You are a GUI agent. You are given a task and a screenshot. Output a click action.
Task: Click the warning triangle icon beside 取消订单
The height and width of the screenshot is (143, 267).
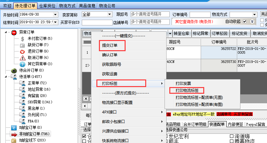pos(22,58)
